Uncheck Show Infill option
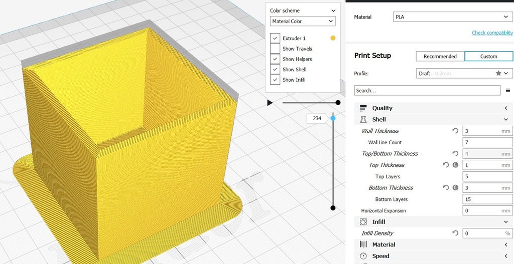 (x=275, y=80)
